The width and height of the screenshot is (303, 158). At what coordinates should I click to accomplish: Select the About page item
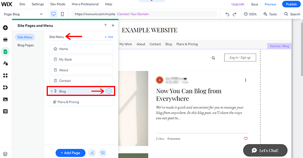click(81, 70)
